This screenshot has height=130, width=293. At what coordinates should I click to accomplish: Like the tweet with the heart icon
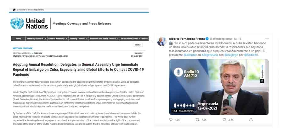click(x=224, y=120)
